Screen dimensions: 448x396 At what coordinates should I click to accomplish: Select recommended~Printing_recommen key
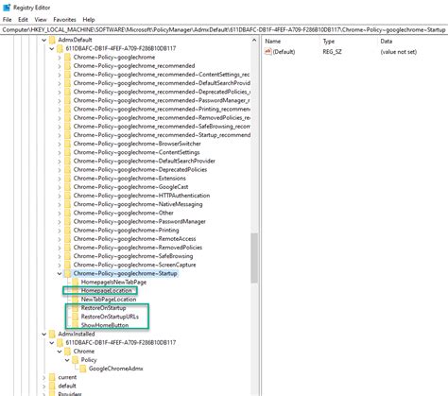162,109
